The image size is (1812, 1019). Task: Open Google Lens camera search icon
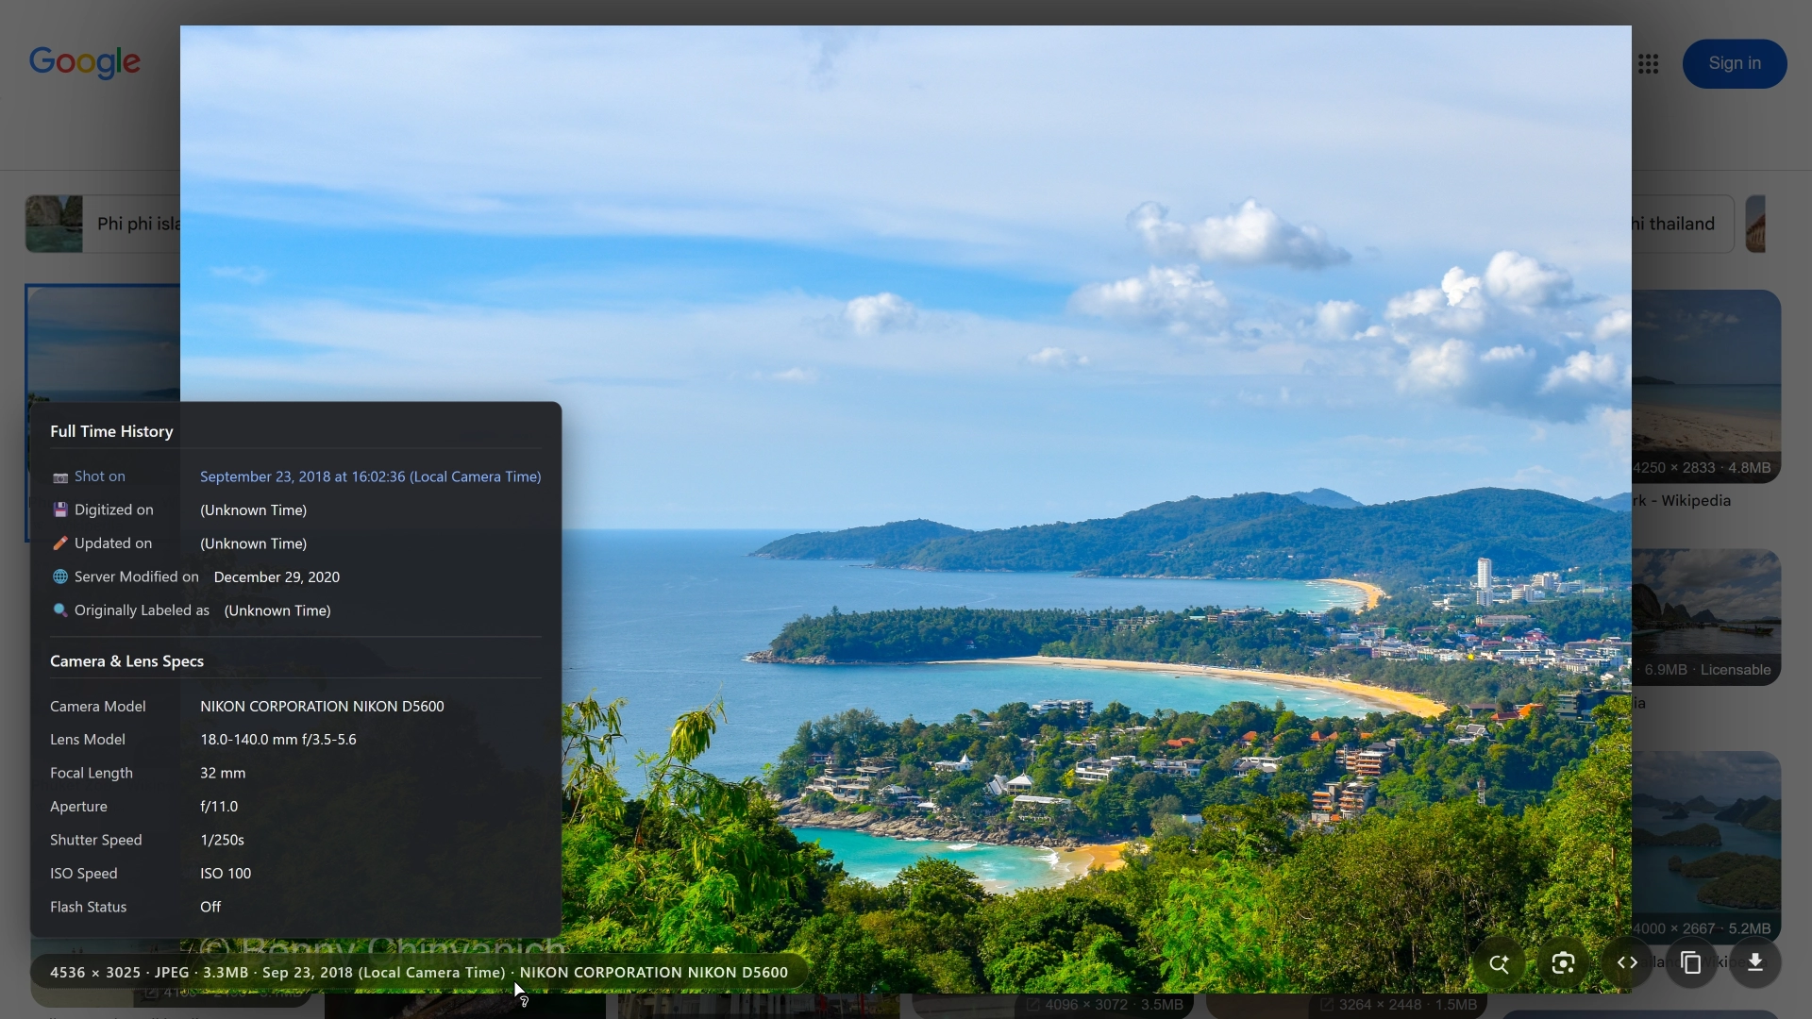1563,963
